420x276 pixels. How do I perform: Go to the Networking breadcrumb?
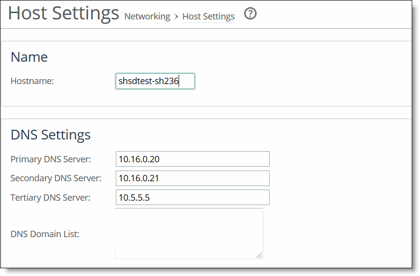coord(147,17)
